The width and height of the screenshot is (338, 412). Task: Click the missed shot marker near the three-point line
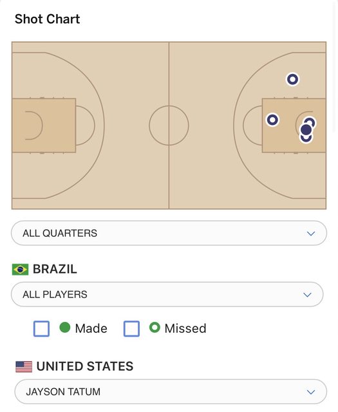[292, 79]
